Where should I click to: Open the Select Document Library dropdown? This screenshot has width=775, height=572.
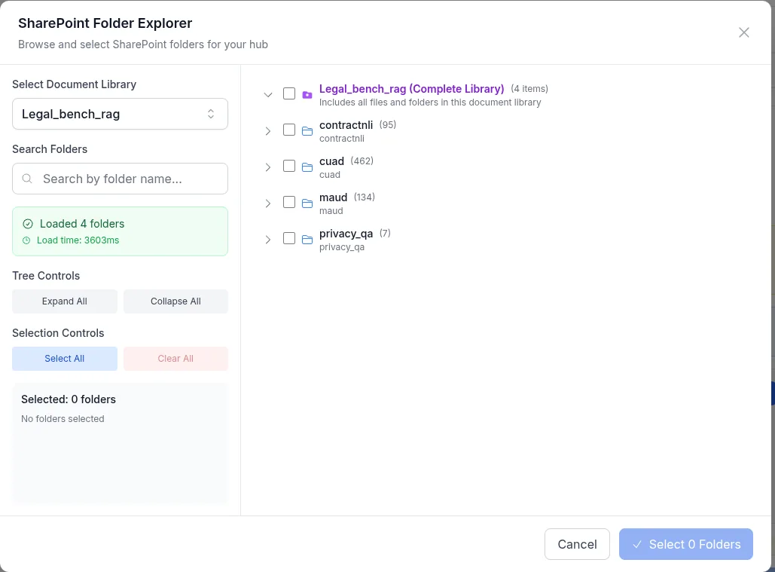pos(120,114)
